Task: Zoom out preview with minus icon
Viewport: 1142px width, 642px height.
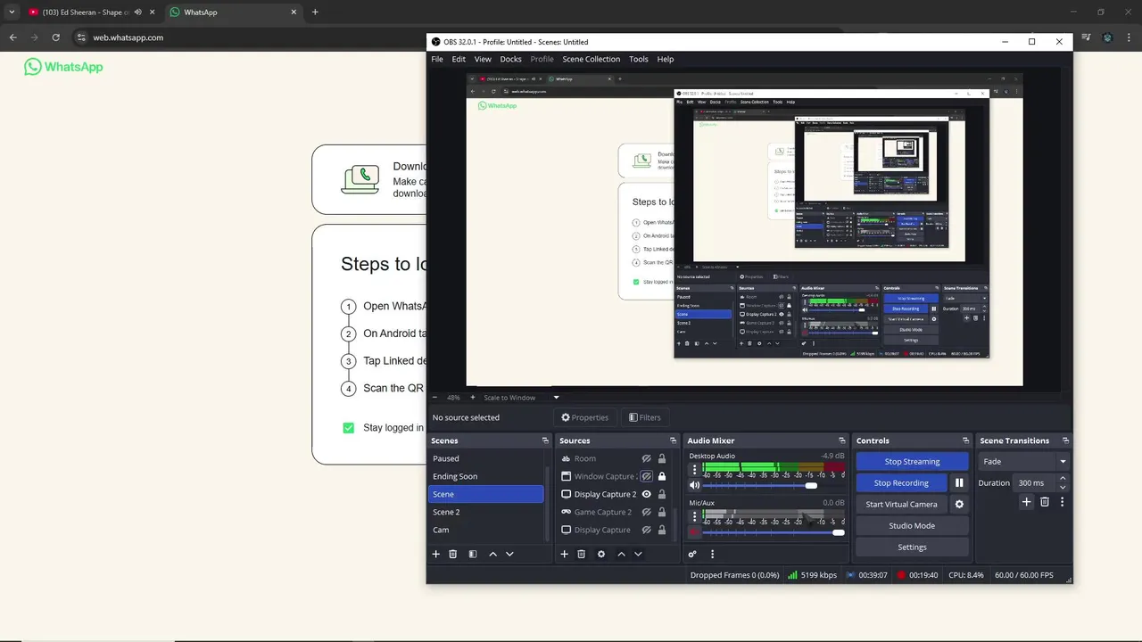Action: [435, 397]
